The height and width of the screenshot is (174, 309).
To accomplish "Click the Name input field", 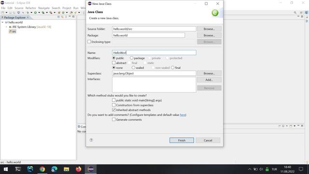I will (154, 53).
